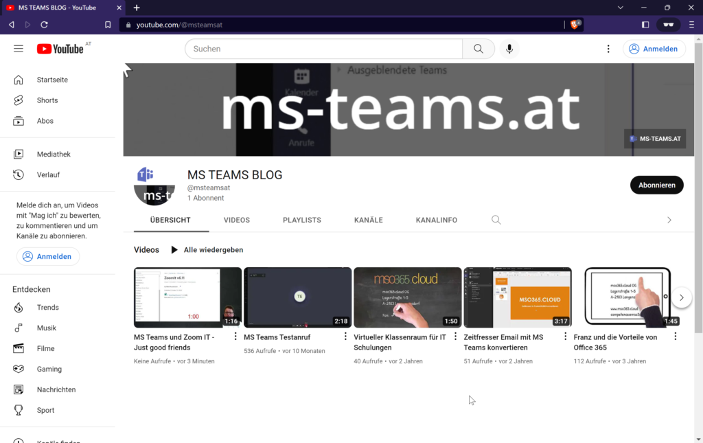The width and height of the screenshot is (703, 443).
Task: Open Zeitfresser Email mit MS Teams konvertieren title
Action: [x=503, y=342]
